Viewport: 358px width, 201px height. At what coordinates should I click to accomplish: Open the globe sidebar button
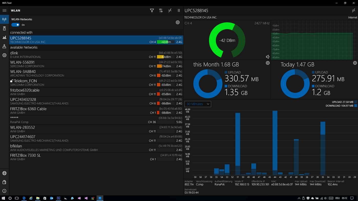click(x=4, y=173)
